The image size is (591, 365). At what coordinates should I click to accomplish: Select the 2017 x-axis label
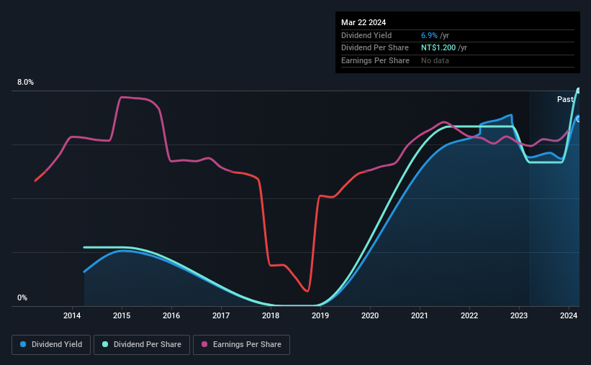tap(221, 315)
